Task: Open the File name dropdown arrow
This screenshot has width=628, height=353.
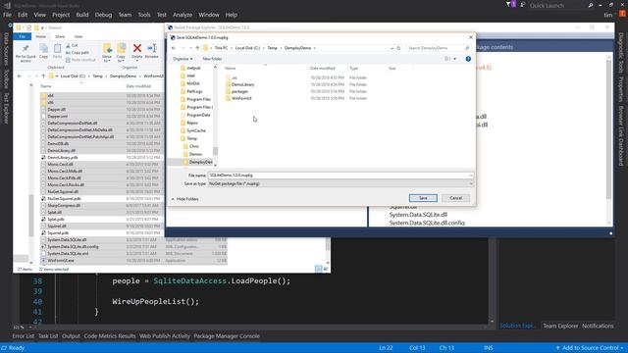Action: (x=471, y=176)
